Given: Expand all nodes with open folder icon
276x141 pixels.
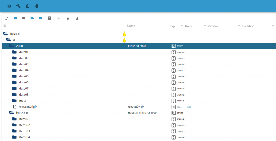Looking at the screenshot, I should pos(32,18).
